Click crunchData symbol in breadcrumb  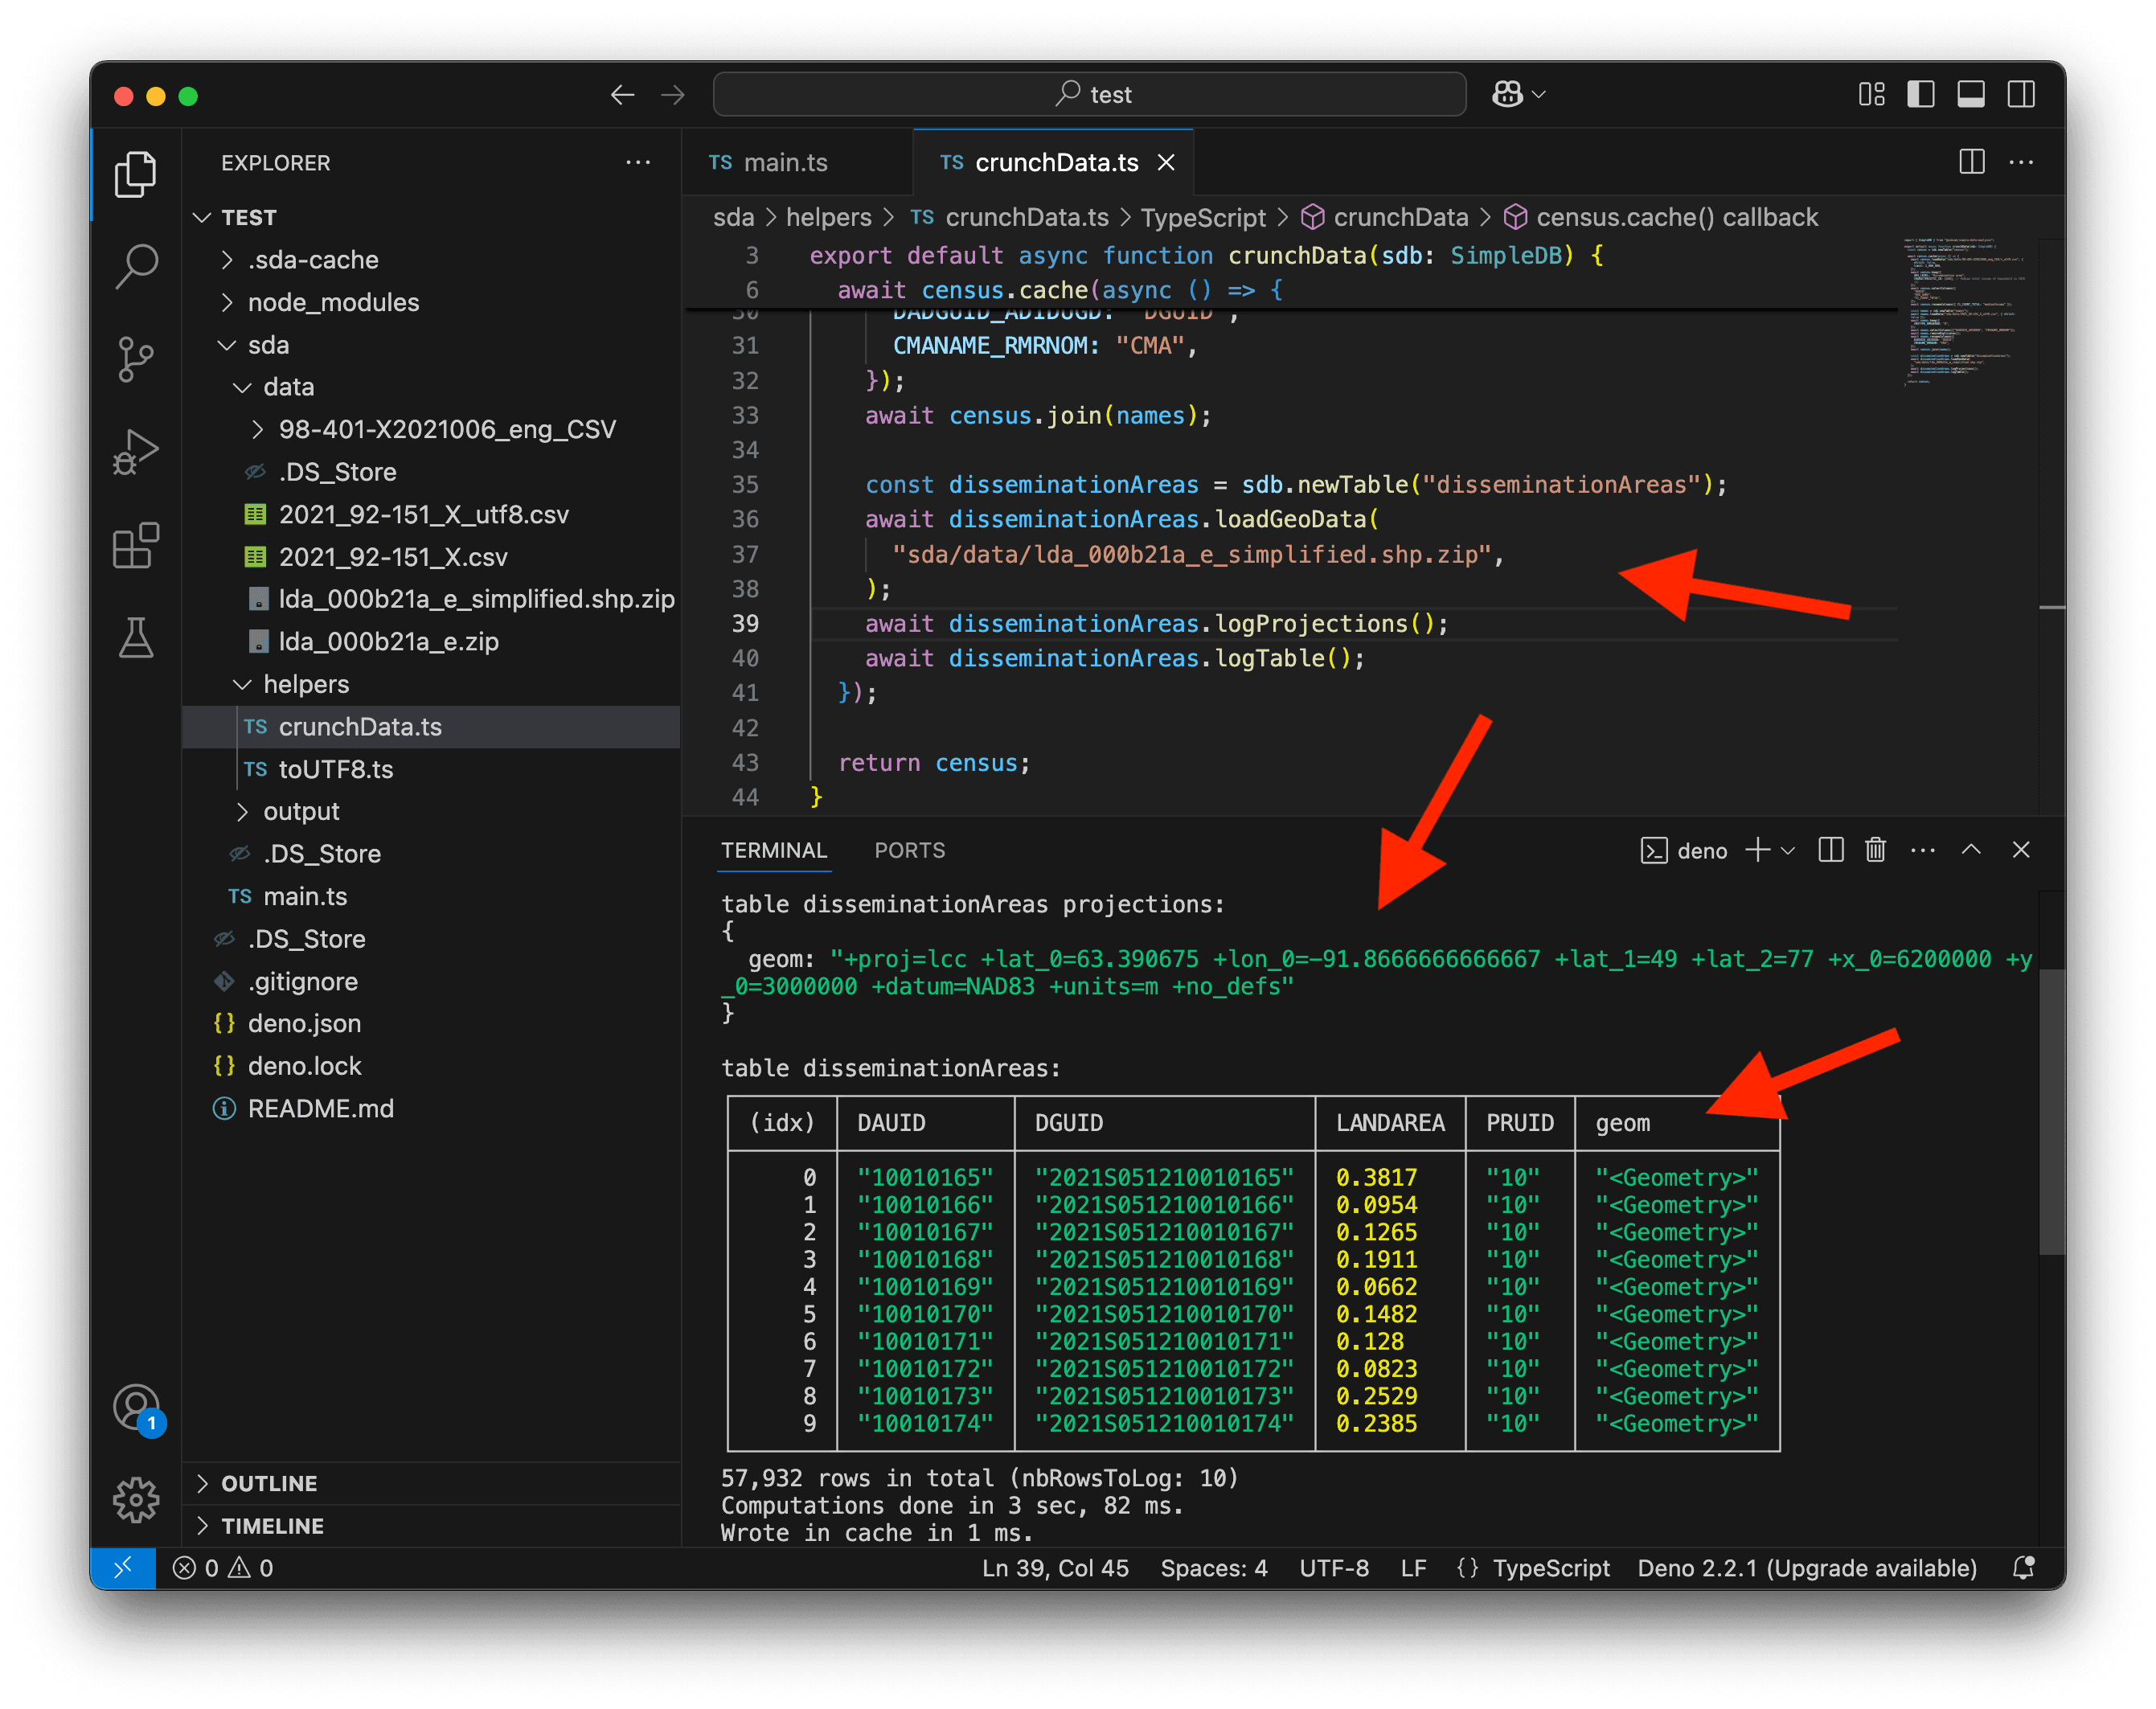coord(1384,217)
